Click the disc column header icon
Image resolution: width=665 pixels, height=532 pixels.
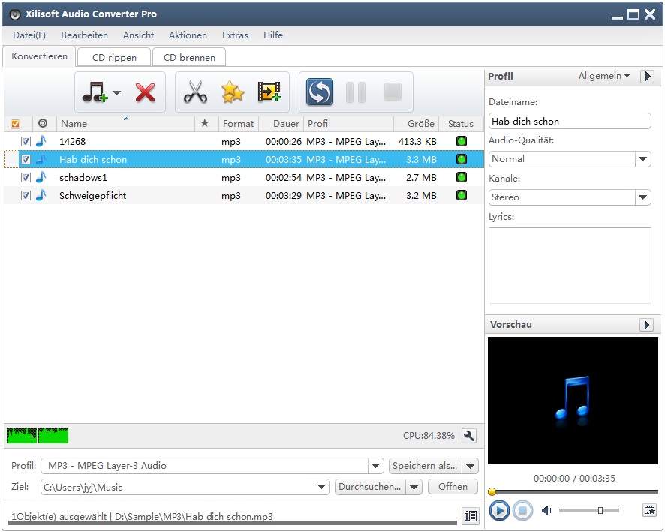(43, 123)
